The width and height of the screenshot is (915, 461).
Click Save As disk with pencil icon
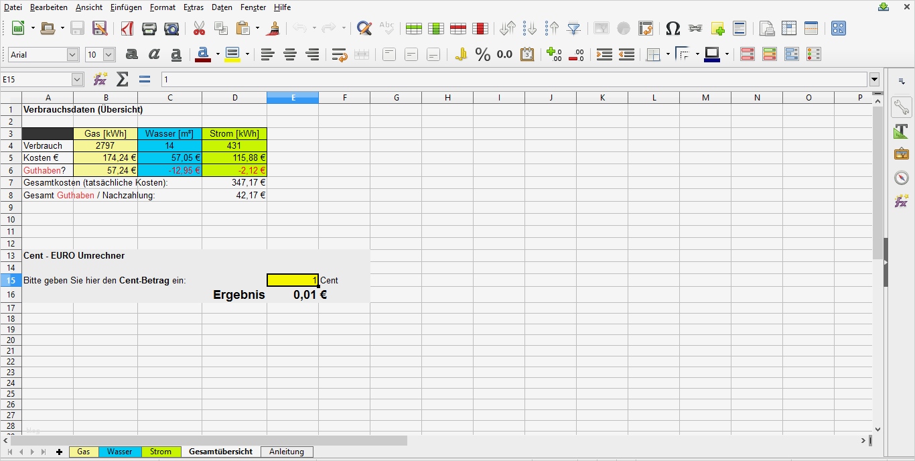tap(100, 28)
